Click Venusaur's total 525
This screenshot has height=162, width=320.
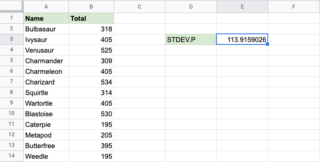pos(91,50)
